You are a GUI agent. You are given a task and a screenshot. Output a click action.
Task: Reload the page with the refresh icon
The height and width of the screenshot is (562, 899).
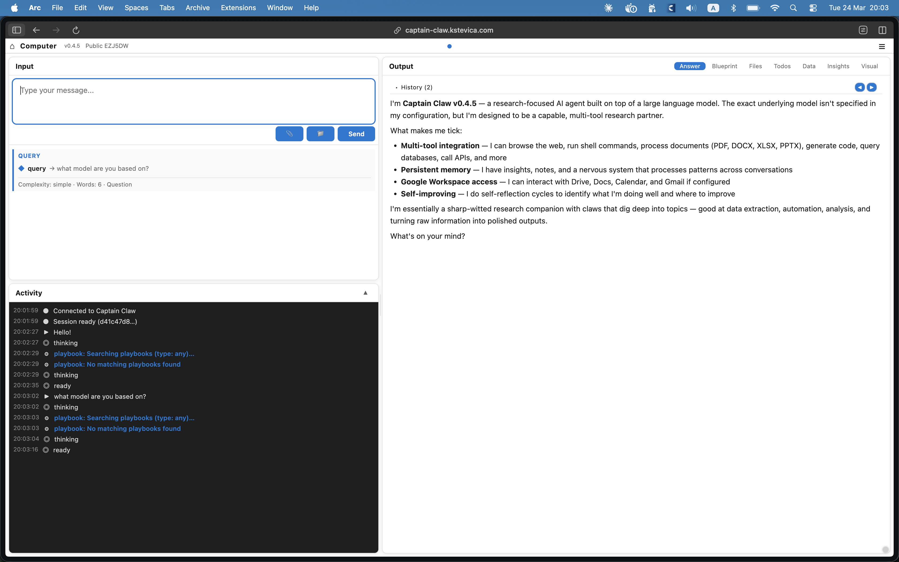[76, 30]
